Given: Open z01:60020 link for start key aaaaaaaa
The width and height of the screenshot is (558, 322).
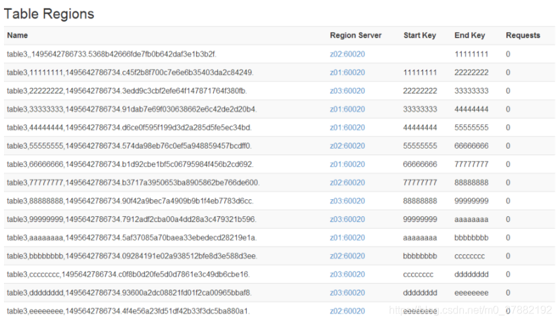Looking at the screenshot, I should point(347,238).
